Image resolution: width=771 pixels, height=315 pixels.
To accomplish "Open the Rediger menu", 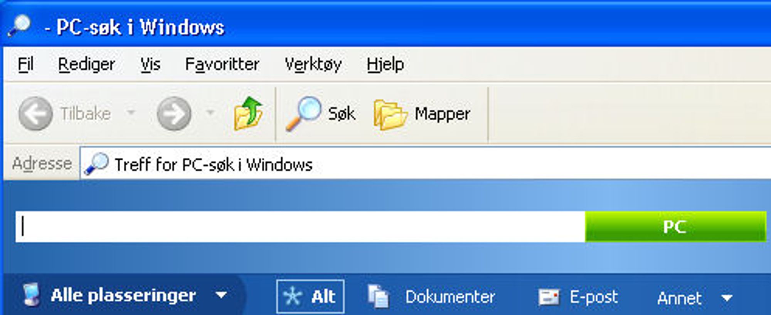I will (x=86, y=64).
